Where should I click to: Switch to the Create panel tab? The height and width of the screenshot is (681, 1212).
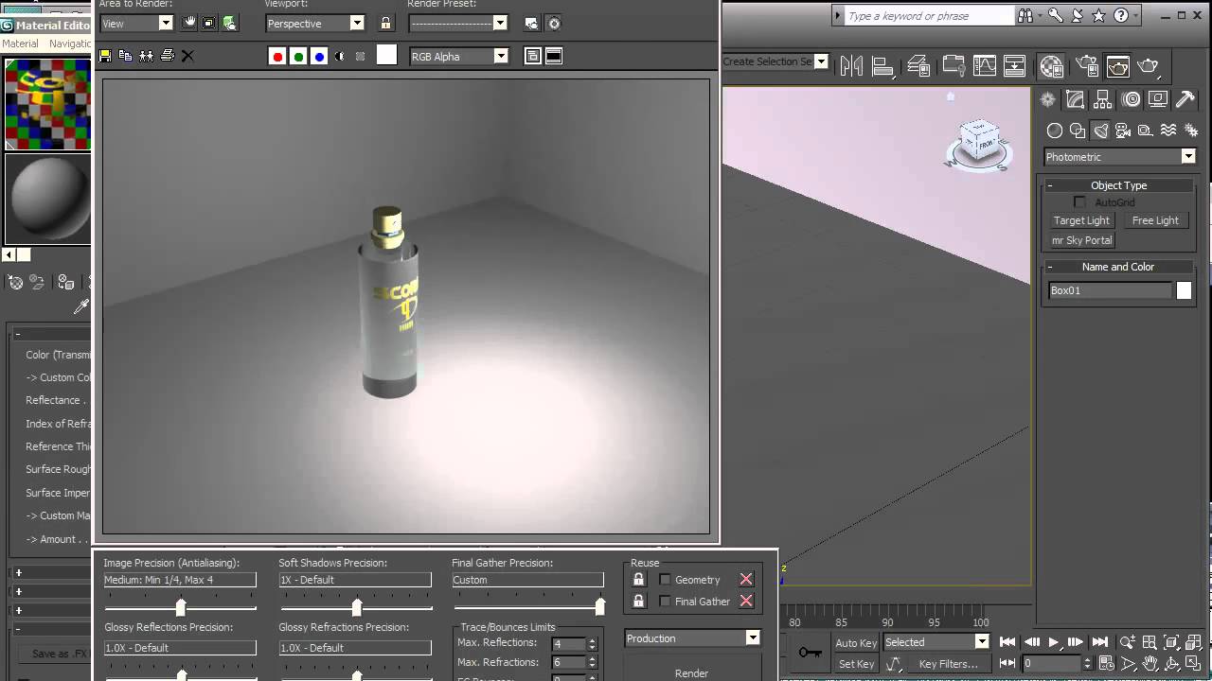[x=1048, y=99]
